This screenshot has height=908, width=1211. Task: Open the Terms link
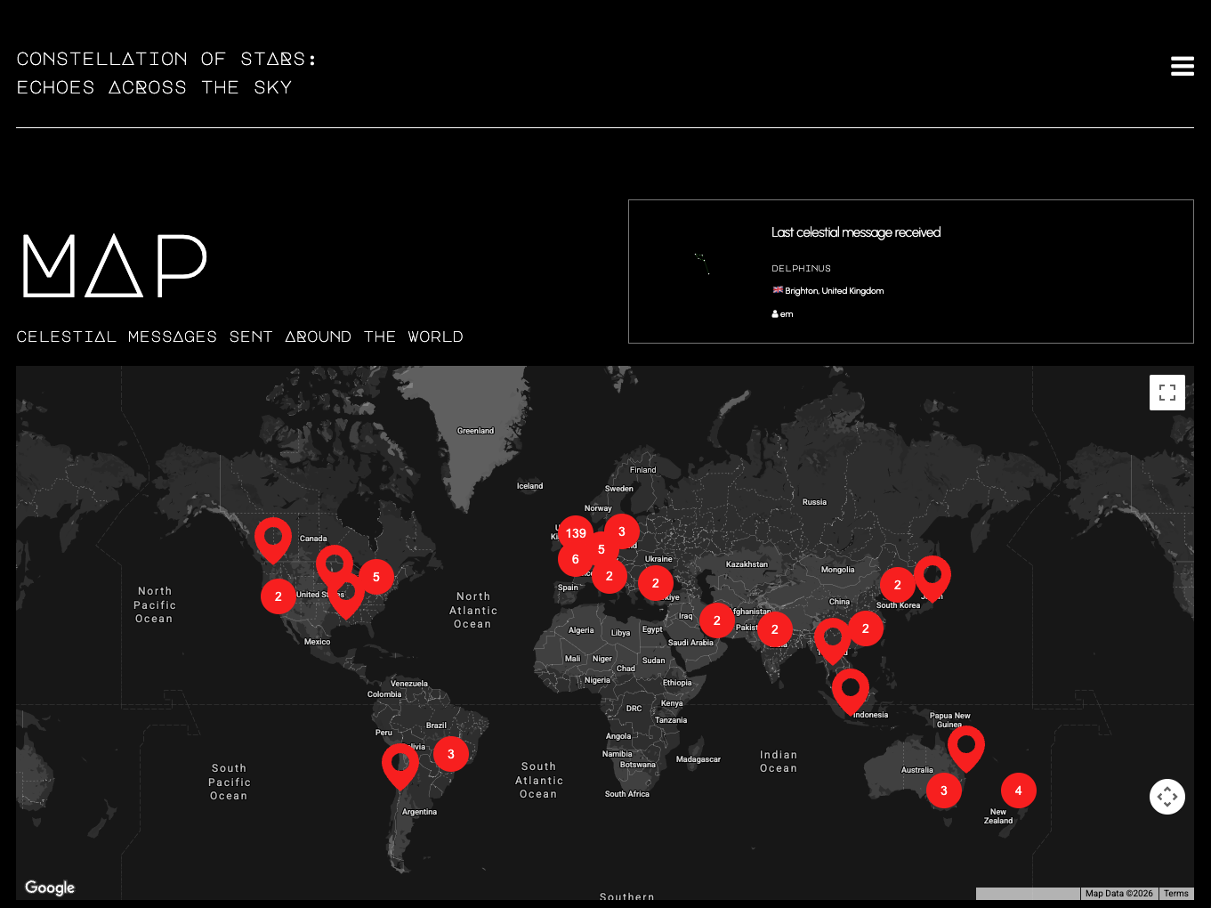coord(1175,893)
